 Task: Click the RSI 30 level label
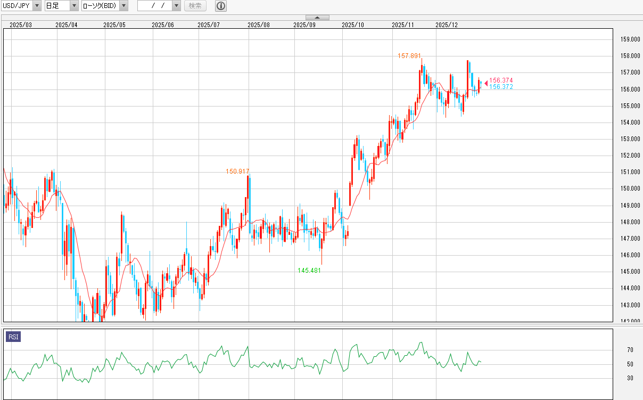click(x=630, y=378)
